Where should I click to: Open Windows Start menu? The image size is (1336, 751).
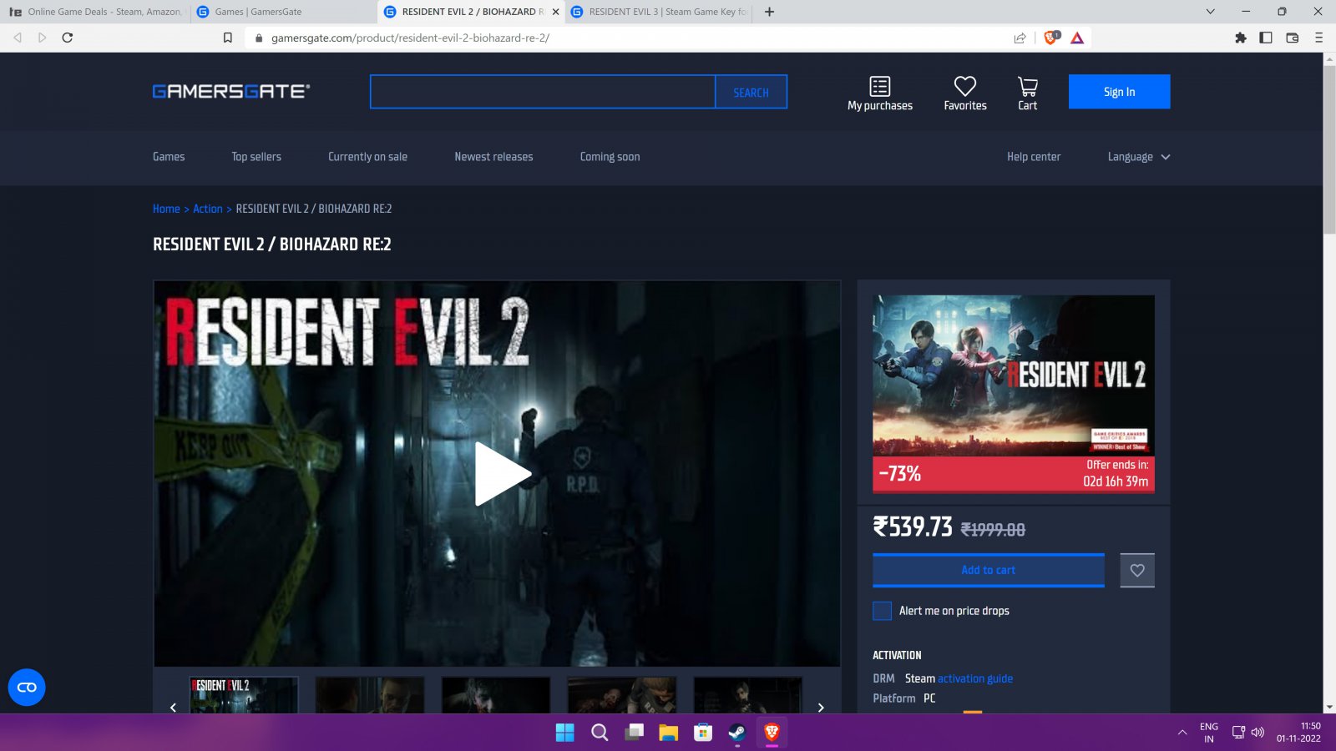click(565, 733)
